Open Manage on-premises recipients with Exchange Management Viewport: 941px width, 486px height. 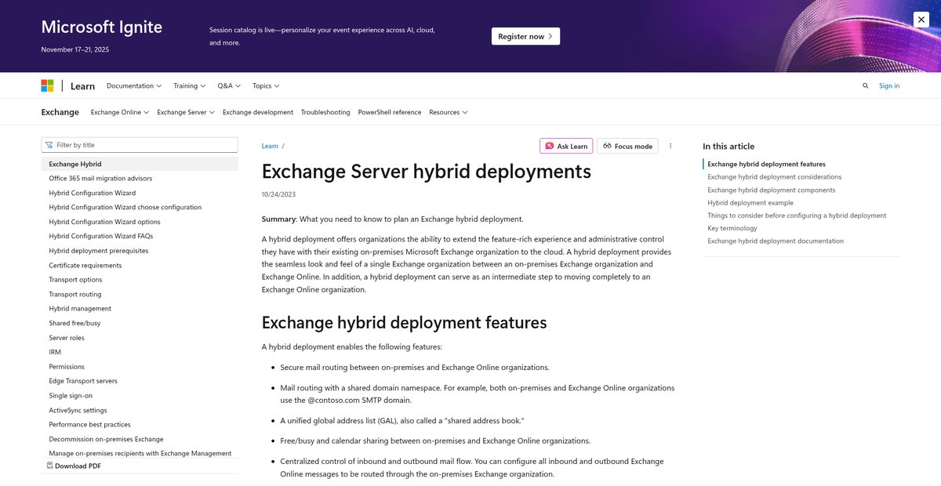140,453
